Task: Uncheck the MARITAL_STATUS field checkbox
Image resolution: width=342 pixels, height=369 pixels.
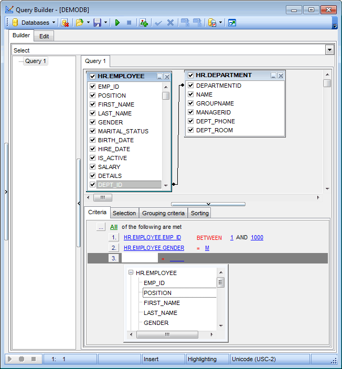Action: coord(92,131)
